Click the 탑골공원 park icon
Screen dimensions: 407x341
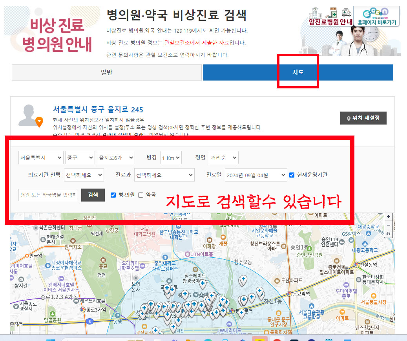[x=53, y=314]
